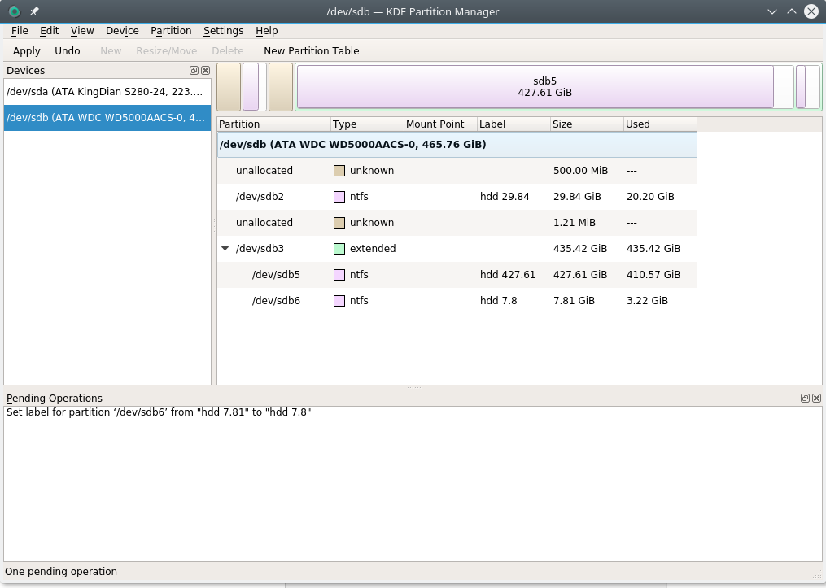Close the Devices panel
Screen dimensions: 826x588
204,70
